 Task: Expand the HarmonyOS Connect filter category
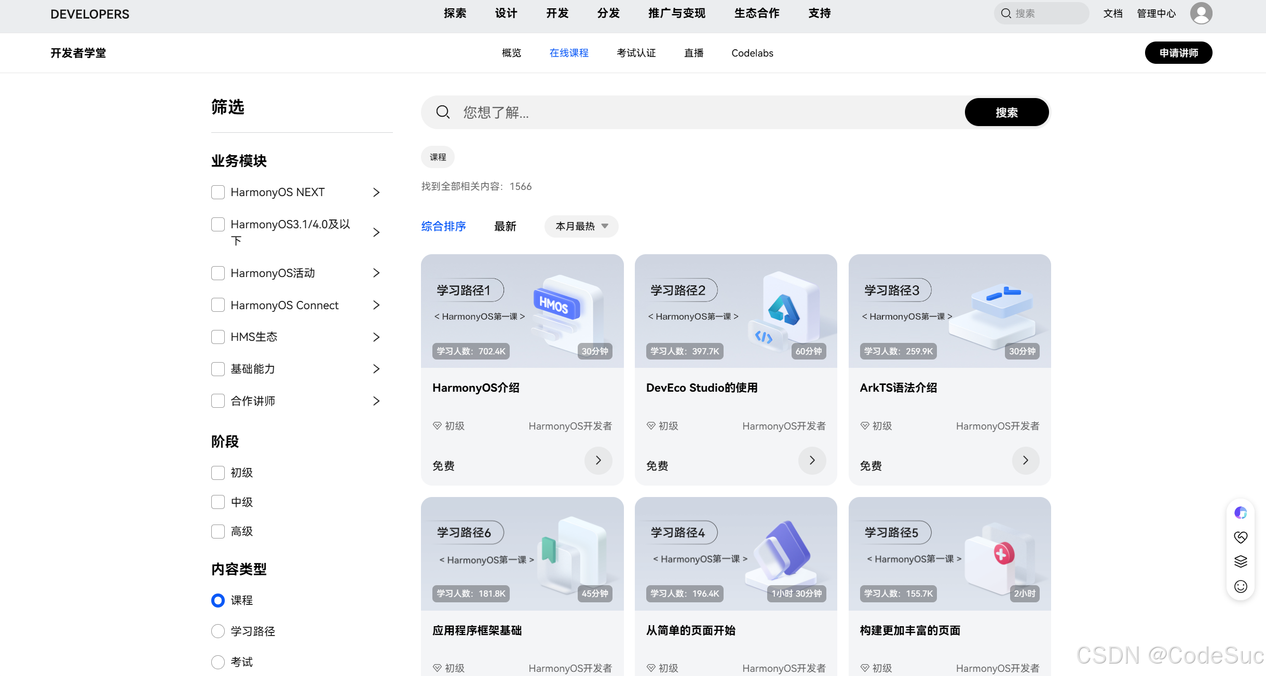376,305
